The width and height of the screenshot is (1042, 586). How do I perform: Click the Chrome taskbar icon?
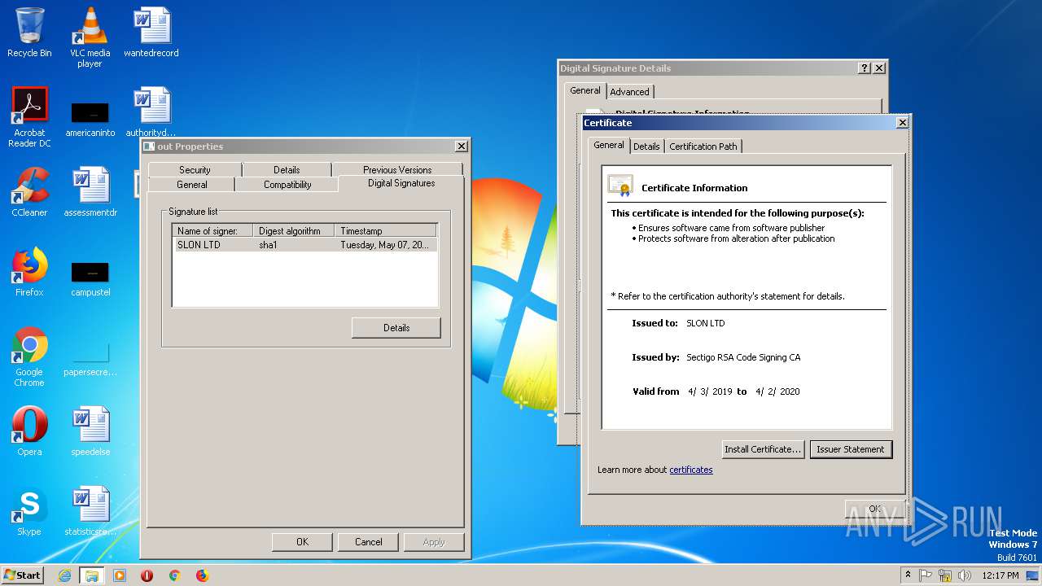coord(174,575)
